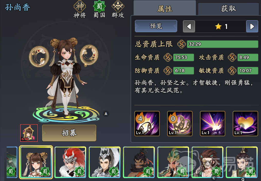
Task: Click the SS grade icon beside 总资质上限
Action: tap(182, 44)
